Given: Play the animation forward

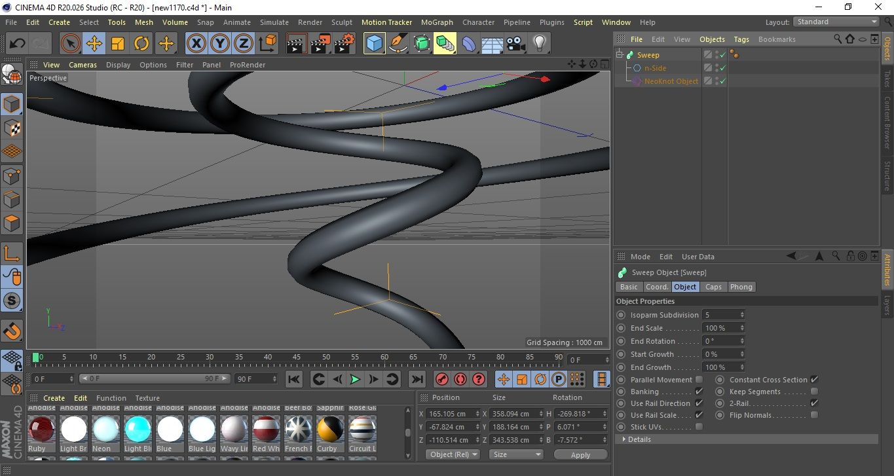Looking at the screenshot, I should [x=355, y=379].
